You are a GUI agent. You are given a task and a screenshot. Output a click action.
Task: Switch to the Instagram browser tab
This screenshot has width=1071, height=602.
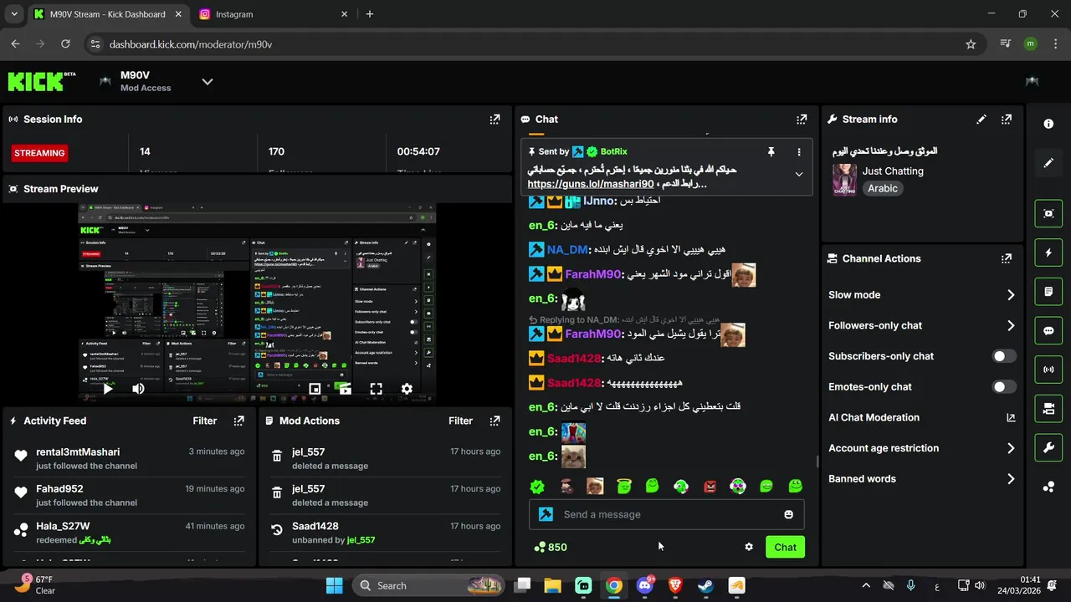tap(274, 14)
